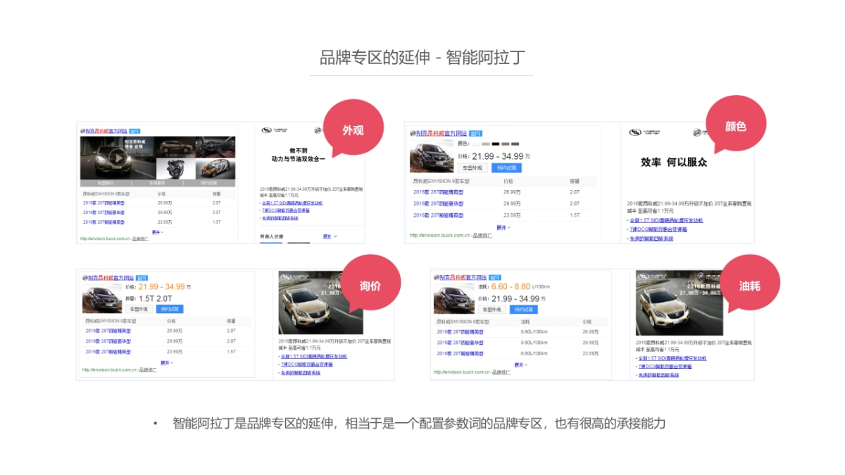Expand 展开 under the 外观 model table

157,232
